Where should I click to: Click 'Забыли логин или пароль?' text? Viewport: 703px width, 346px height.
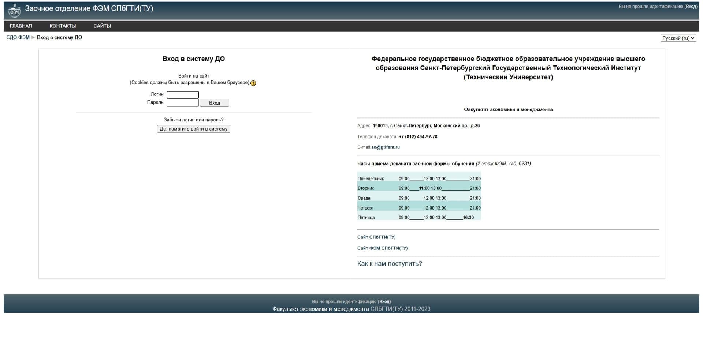(194, 120)
